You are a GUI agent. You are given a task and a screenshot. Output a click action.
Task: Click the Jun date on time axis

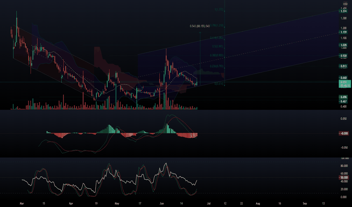(162, 204)
